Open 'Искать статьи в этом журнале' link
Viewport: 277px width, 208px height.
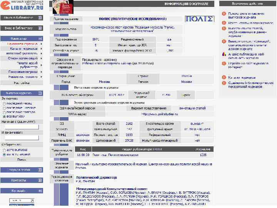pyautogui.click(x=250, y=23)
